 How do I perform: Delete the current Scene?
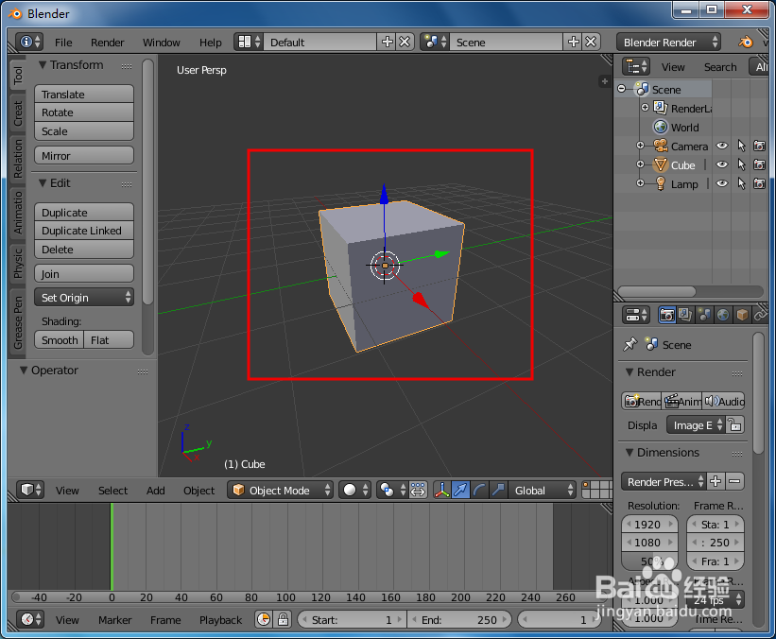coord(591,43)
